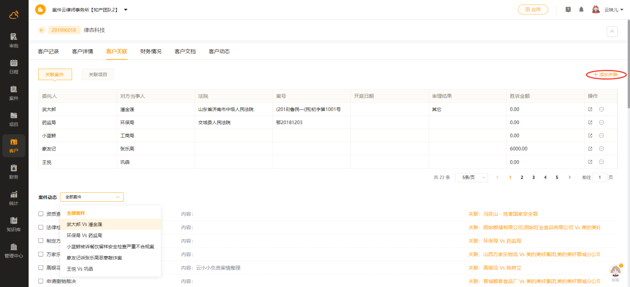Viewport: 630px width, 287px height.
Task: Switch to the 关联项目 tab
Action: click(98, 75)
